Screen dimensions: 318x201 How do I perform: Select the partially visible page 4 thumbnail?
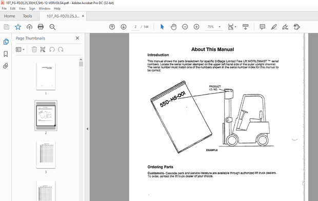[x=46, y=191]
